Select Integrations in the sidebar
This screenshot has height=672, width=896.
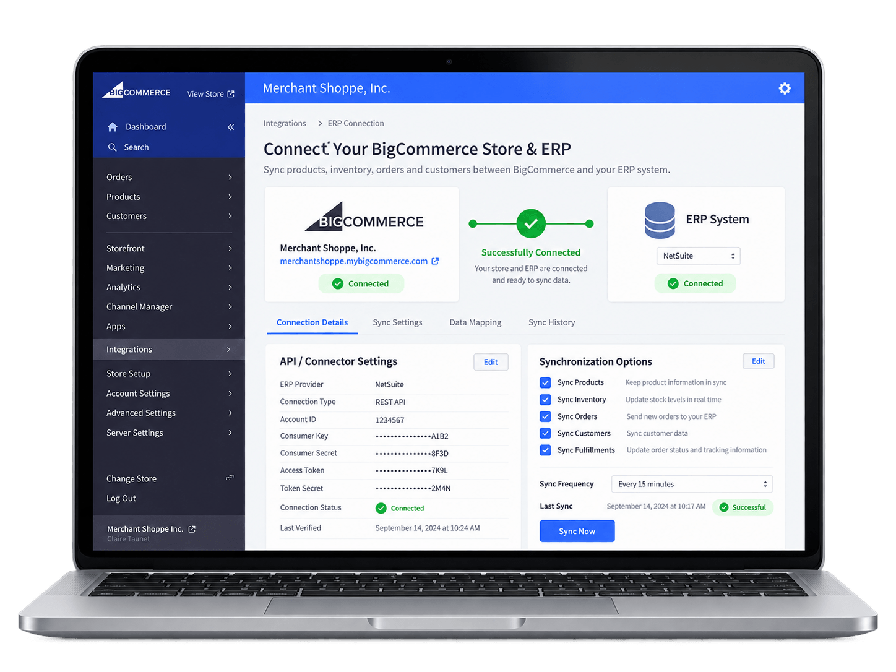point(169,350)
